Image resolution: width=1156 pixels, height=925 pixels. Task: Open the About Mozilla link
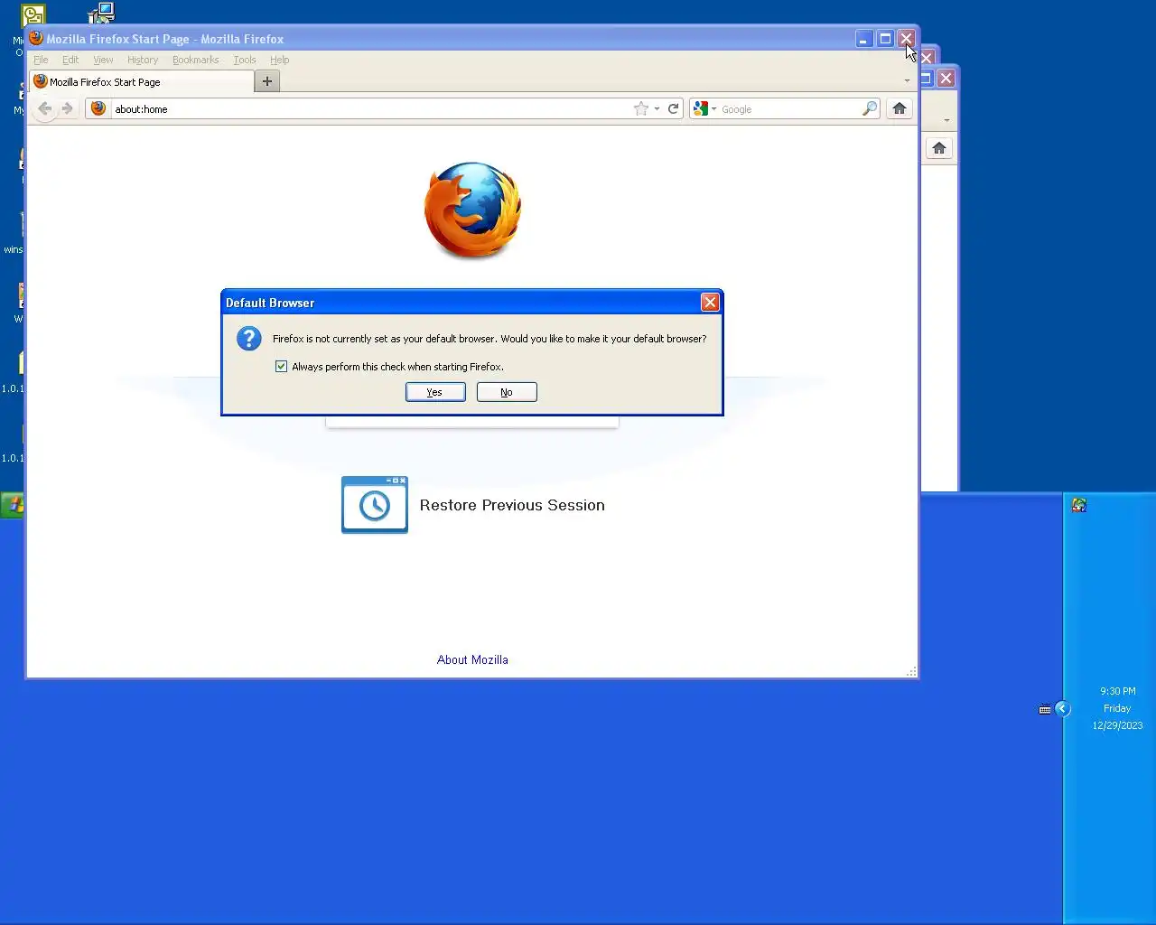point(472,659)
